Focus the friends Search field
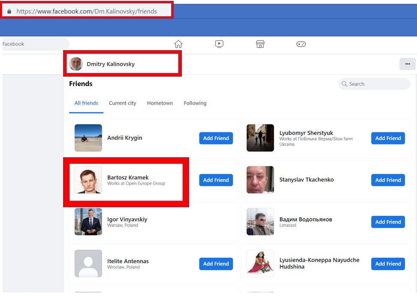 tap(374, 84)
